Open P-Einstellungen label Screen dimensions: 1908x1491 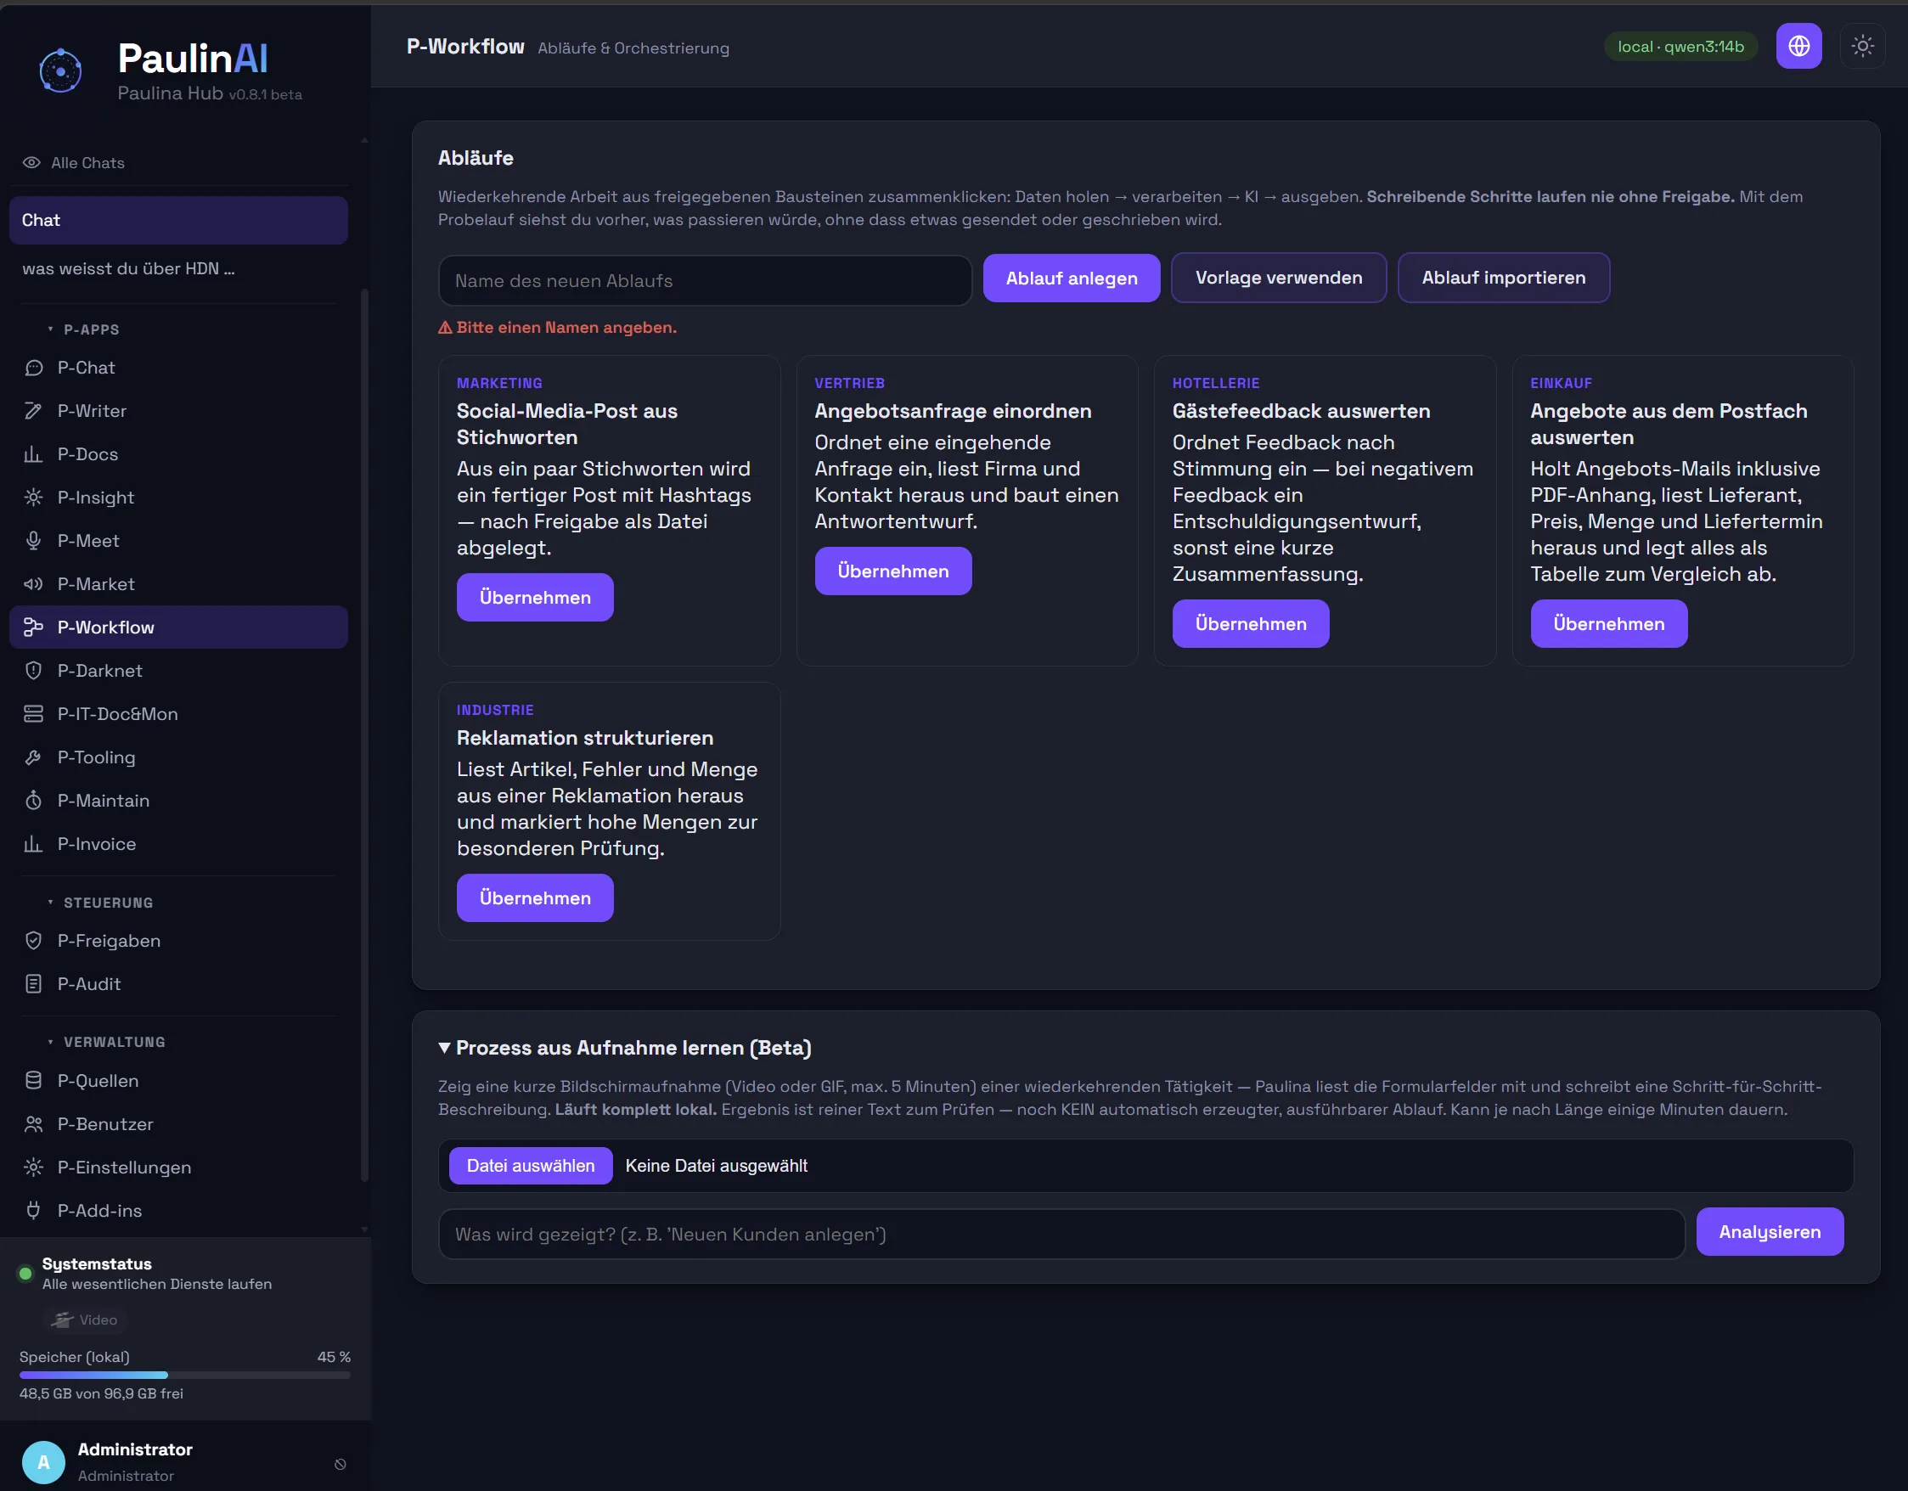tap(124, 1167)
